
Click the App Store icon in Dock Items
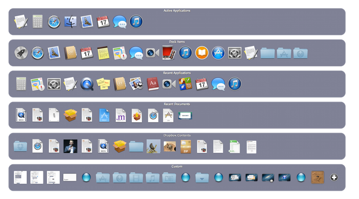[x=218, y=53]
